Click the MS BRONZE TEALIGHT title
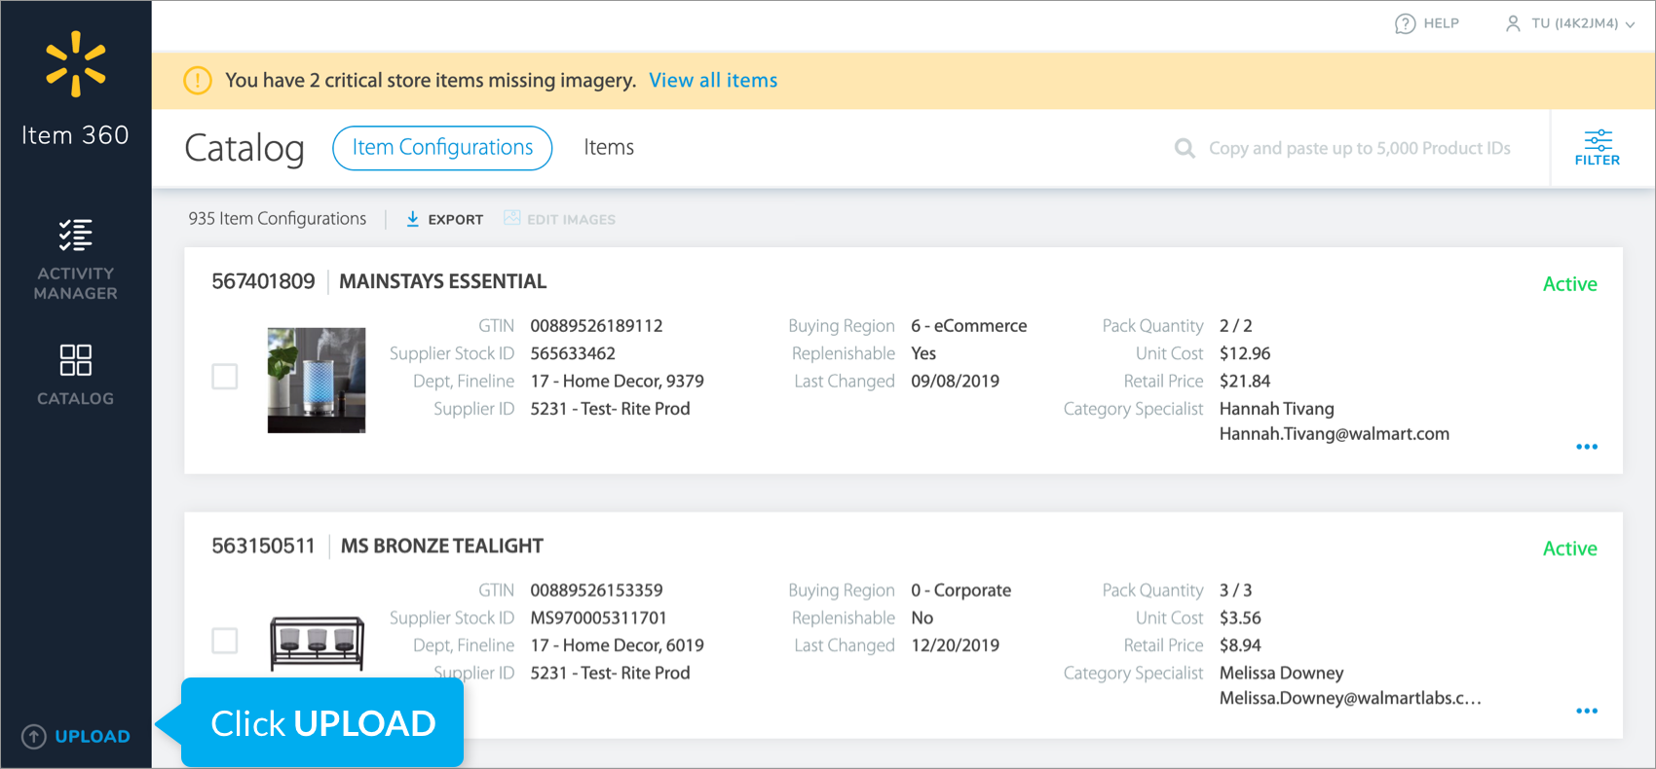Image resolution: width=1656 pixels, height=769 pixels. 442,546
